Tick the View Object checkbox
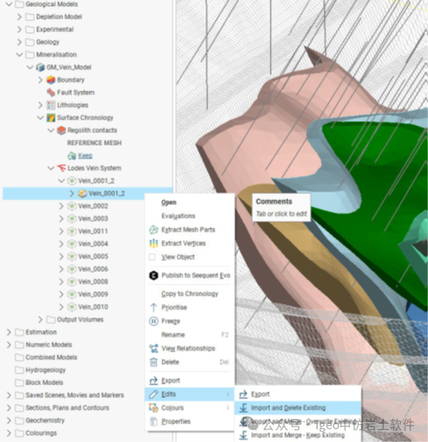 (x=152, y=257)
